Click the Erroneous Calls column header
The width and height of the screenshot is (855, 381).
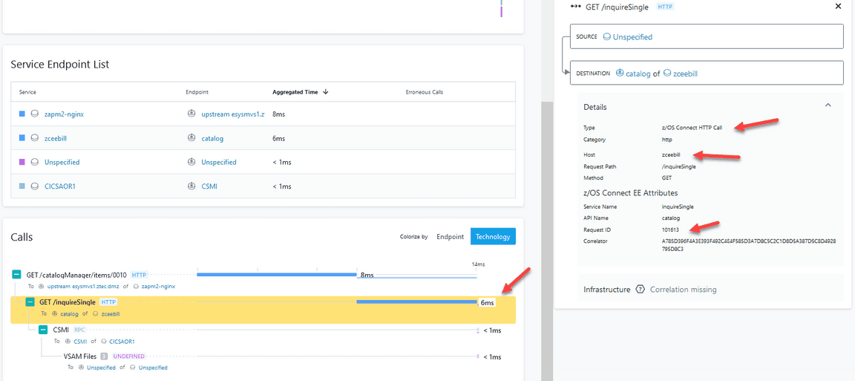424,92
